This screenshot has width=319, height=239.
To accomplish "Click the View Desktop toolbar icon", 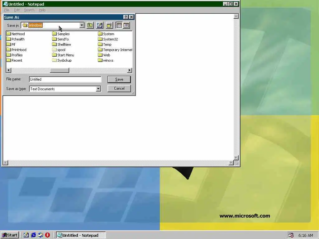I will click(x=100, y=25).
